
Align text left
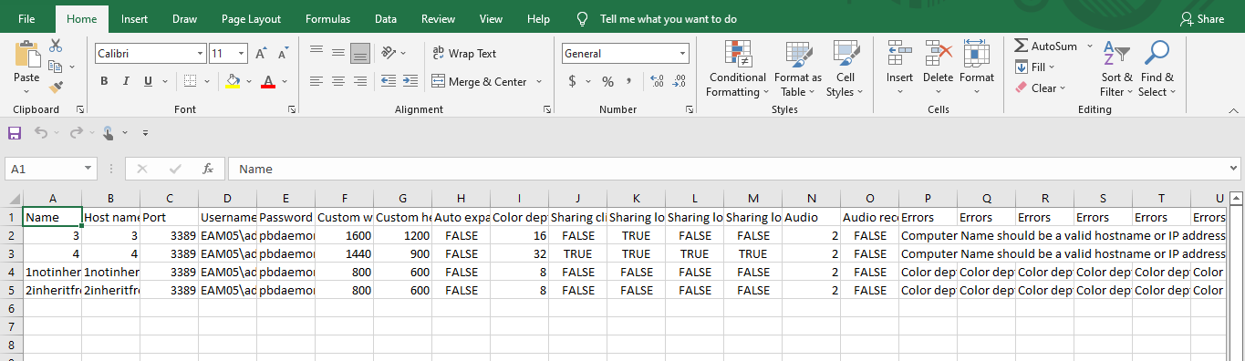[x=316, y=81]
